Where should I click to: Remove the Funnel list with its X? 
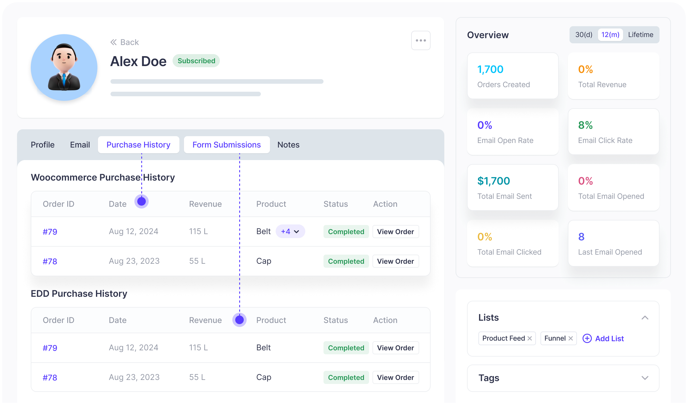[x=571, y=338]
